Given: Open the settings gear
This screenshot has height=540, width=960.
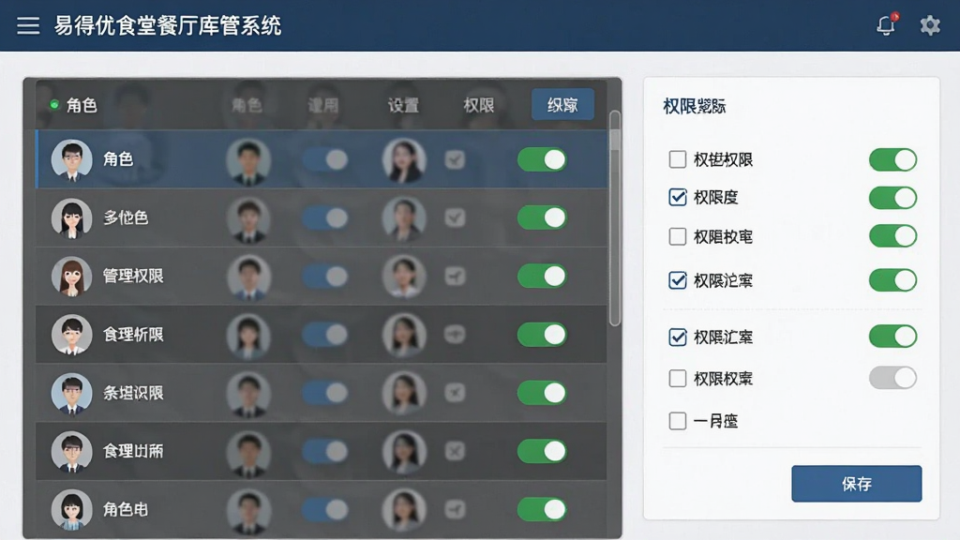Looking at the screenshot, I should 930,25.
